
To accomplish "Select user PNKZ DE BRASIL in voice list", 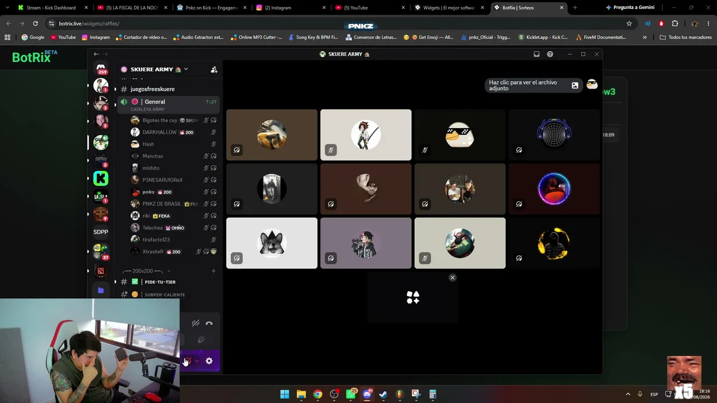I will tap(174, 204).
